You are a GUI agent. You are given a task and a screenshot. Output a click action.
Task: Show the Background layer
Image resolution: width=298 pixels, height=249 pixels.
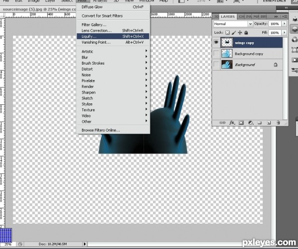[216, 65]
